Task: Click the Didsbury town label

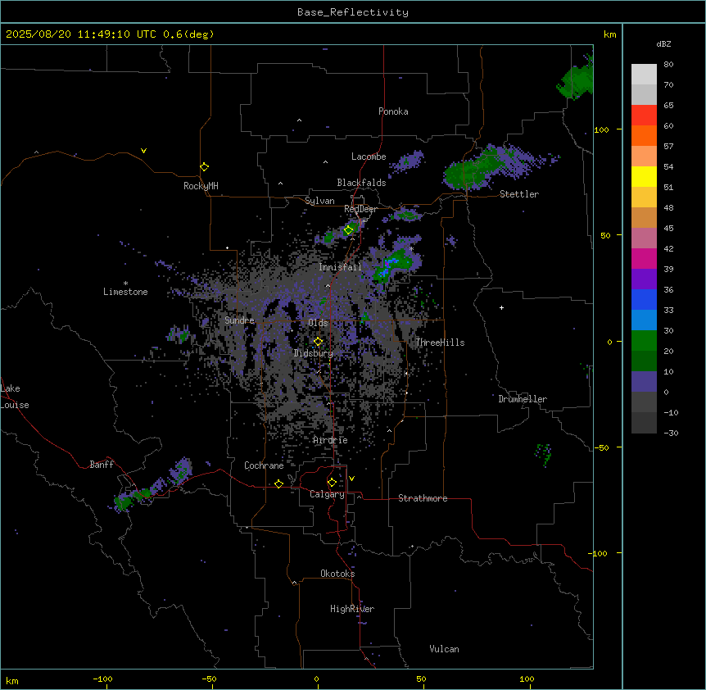Action: pyautogui.click(x=313, y=353)
